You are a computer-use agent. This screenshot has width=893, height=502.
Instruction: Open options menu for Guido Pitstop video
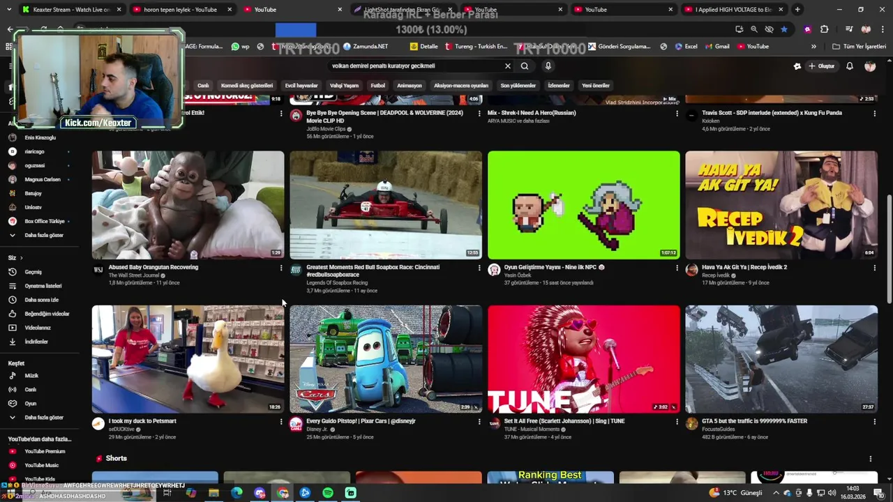[479, 422]
